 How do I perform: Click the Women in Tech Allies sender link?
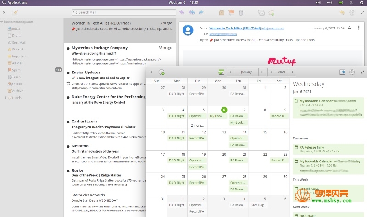click(235, 28)
